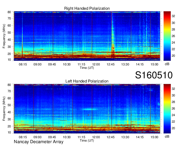Click the top plot's 50 MHz axis label
Screen dimensions: 178x145
click(9, 33)
